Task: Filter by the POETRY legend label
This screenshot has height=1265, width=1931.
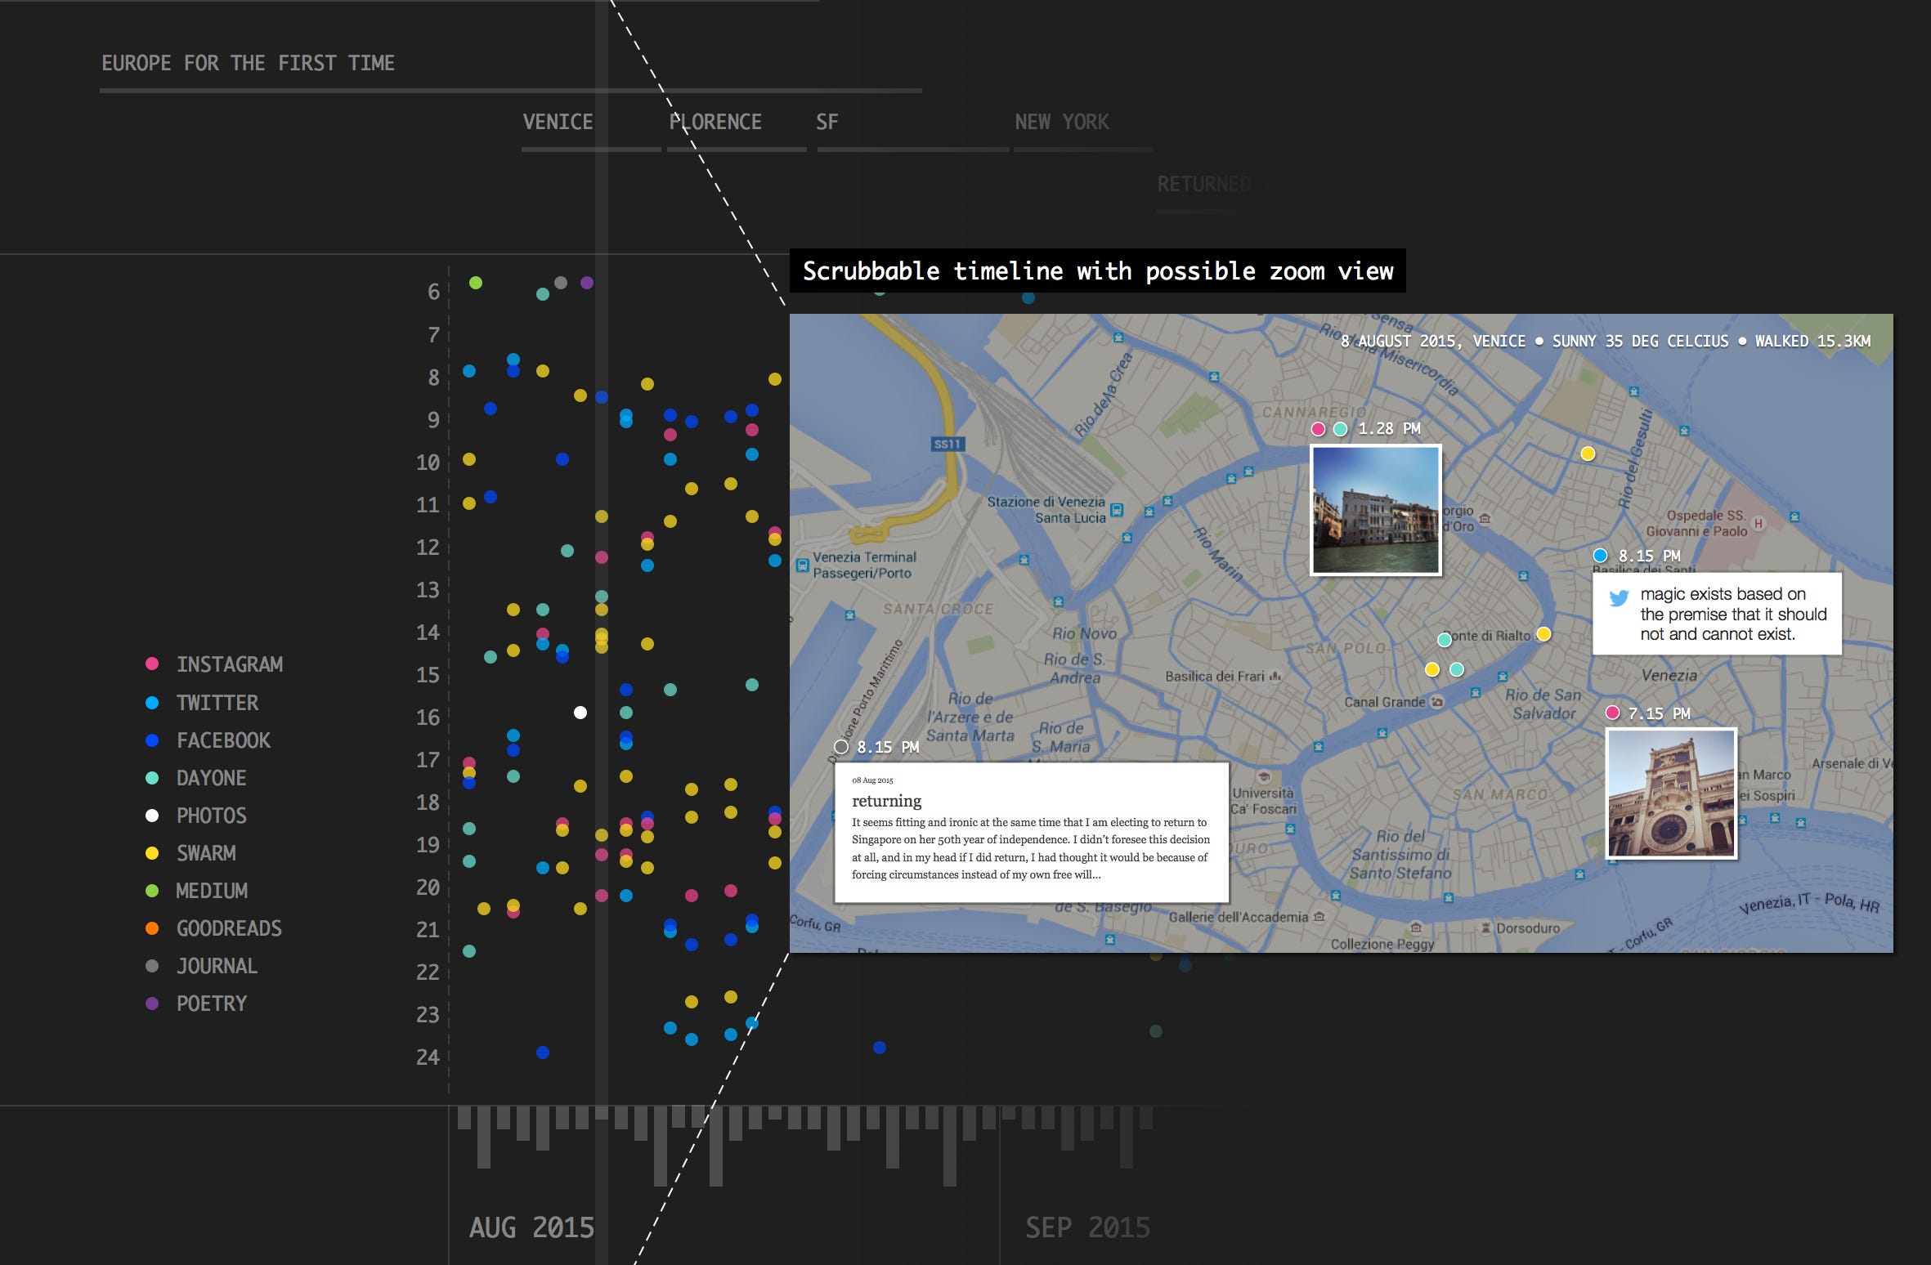Action: 212,1004
